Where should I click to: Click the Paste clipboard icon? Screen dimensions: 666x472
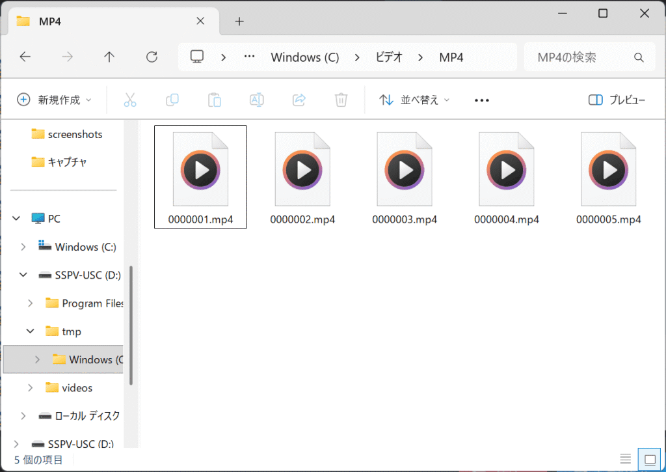tap(215, 100)
